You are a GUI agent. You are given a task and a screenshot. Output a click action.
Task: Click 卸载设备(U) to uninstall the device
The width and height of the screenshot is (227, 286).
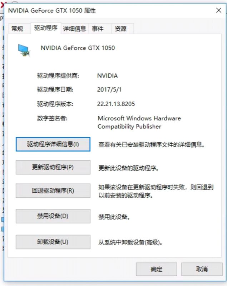tap(53, 242)
